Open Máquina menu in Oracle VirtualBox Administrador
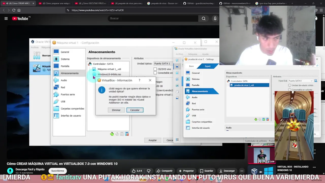The height and width of the screenshot is (183, 325). 192,54
